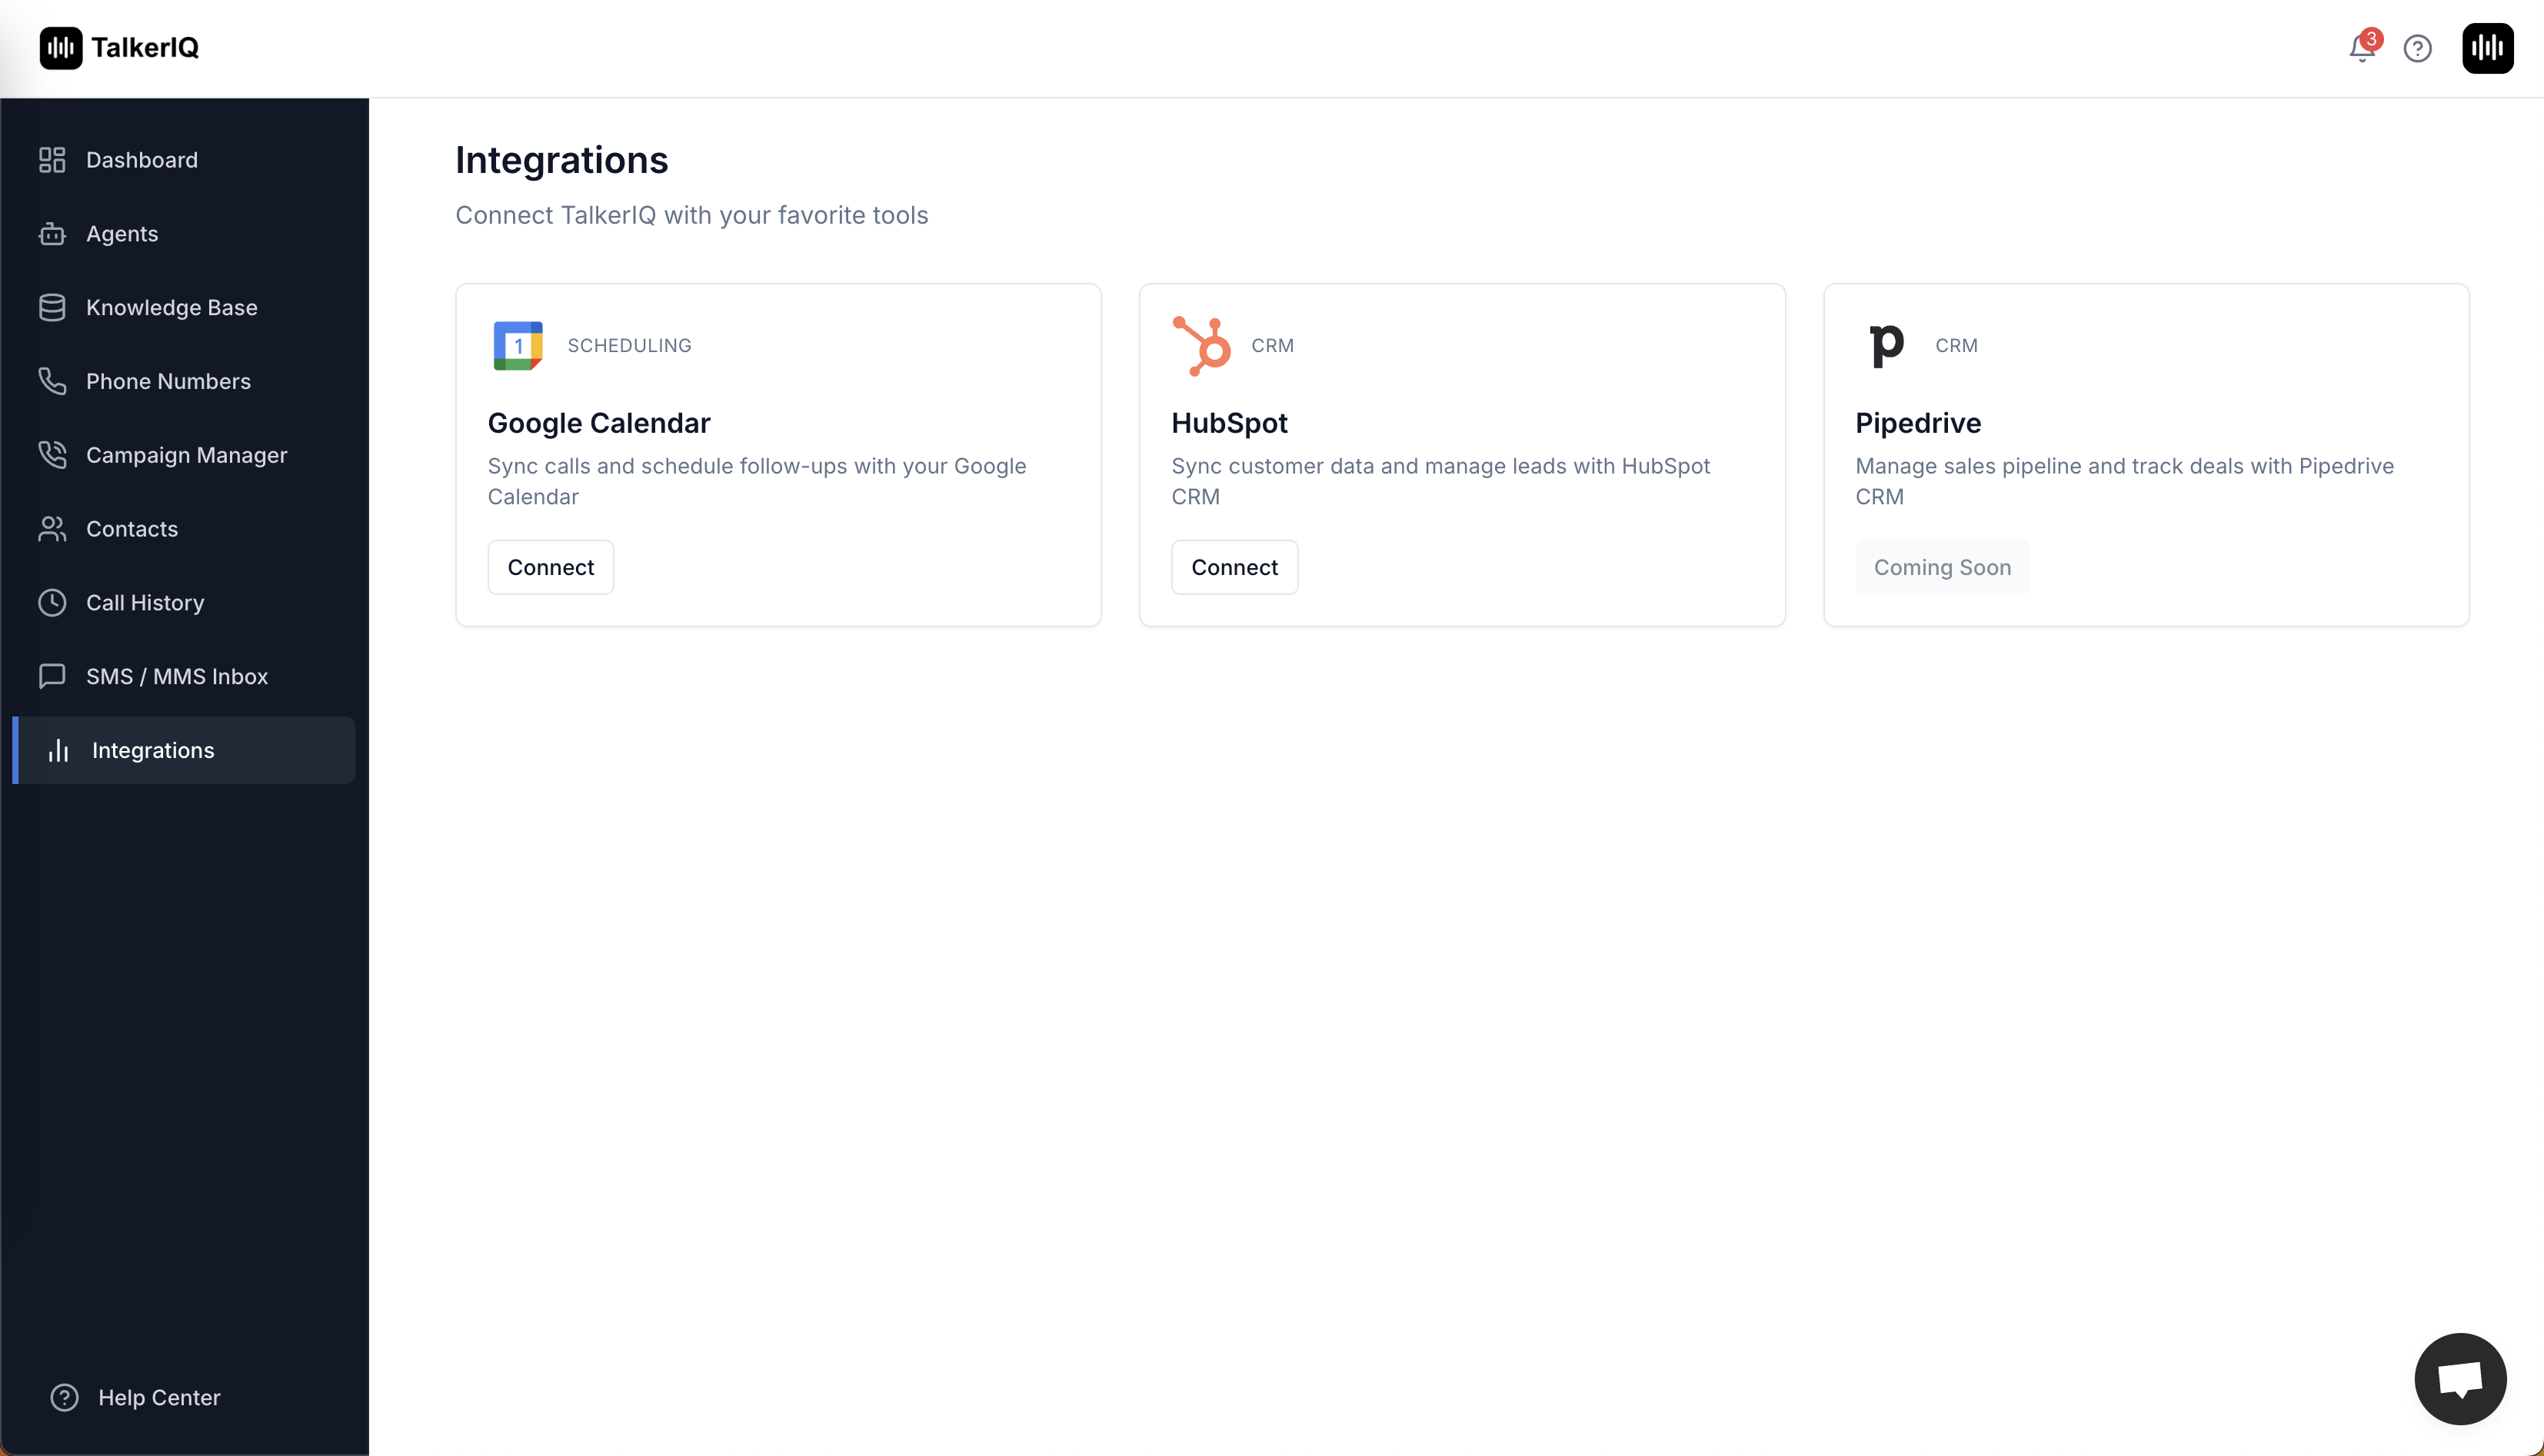Select the Agents icon

(52, 233)
